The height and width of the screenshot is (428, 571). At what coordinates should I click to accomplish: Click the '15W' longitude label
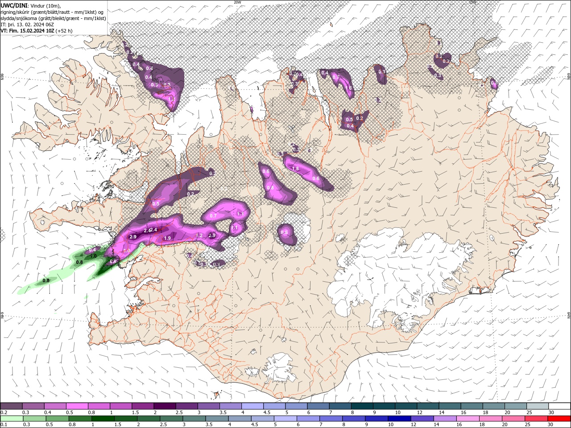472,2
